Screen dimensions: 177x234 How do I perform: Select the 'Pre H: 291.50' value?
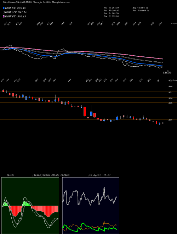[111, 11]
